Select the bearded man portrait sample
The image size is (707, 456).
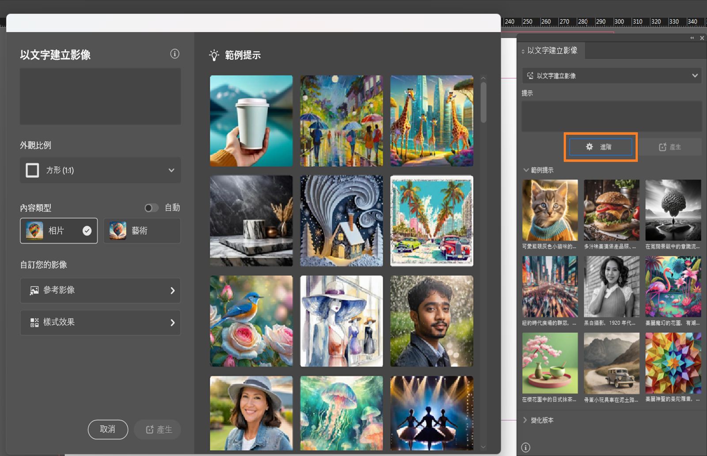click(x=432, y=321)
